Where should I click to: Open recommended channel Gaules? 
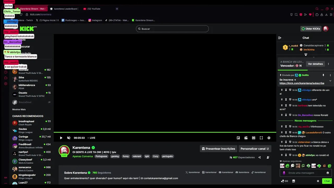[32, 131]
